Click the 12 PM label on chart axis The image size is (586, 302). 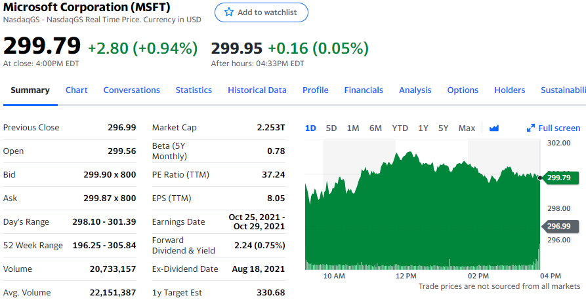(x=406, y=276)
